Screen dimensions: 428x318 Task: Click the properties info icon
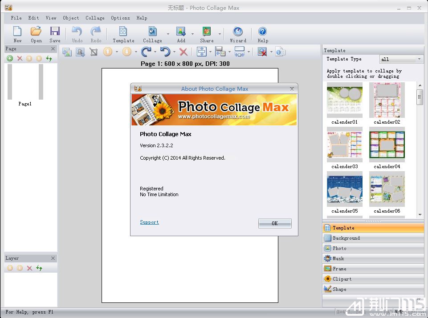[280, 52]
